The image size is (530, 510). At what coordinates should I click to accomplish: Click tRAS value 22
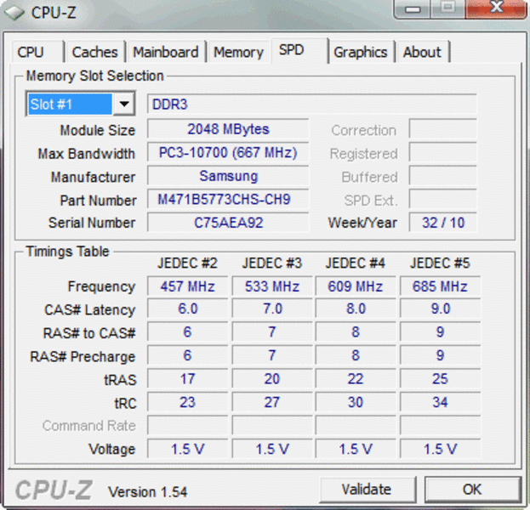pos(356,379)
